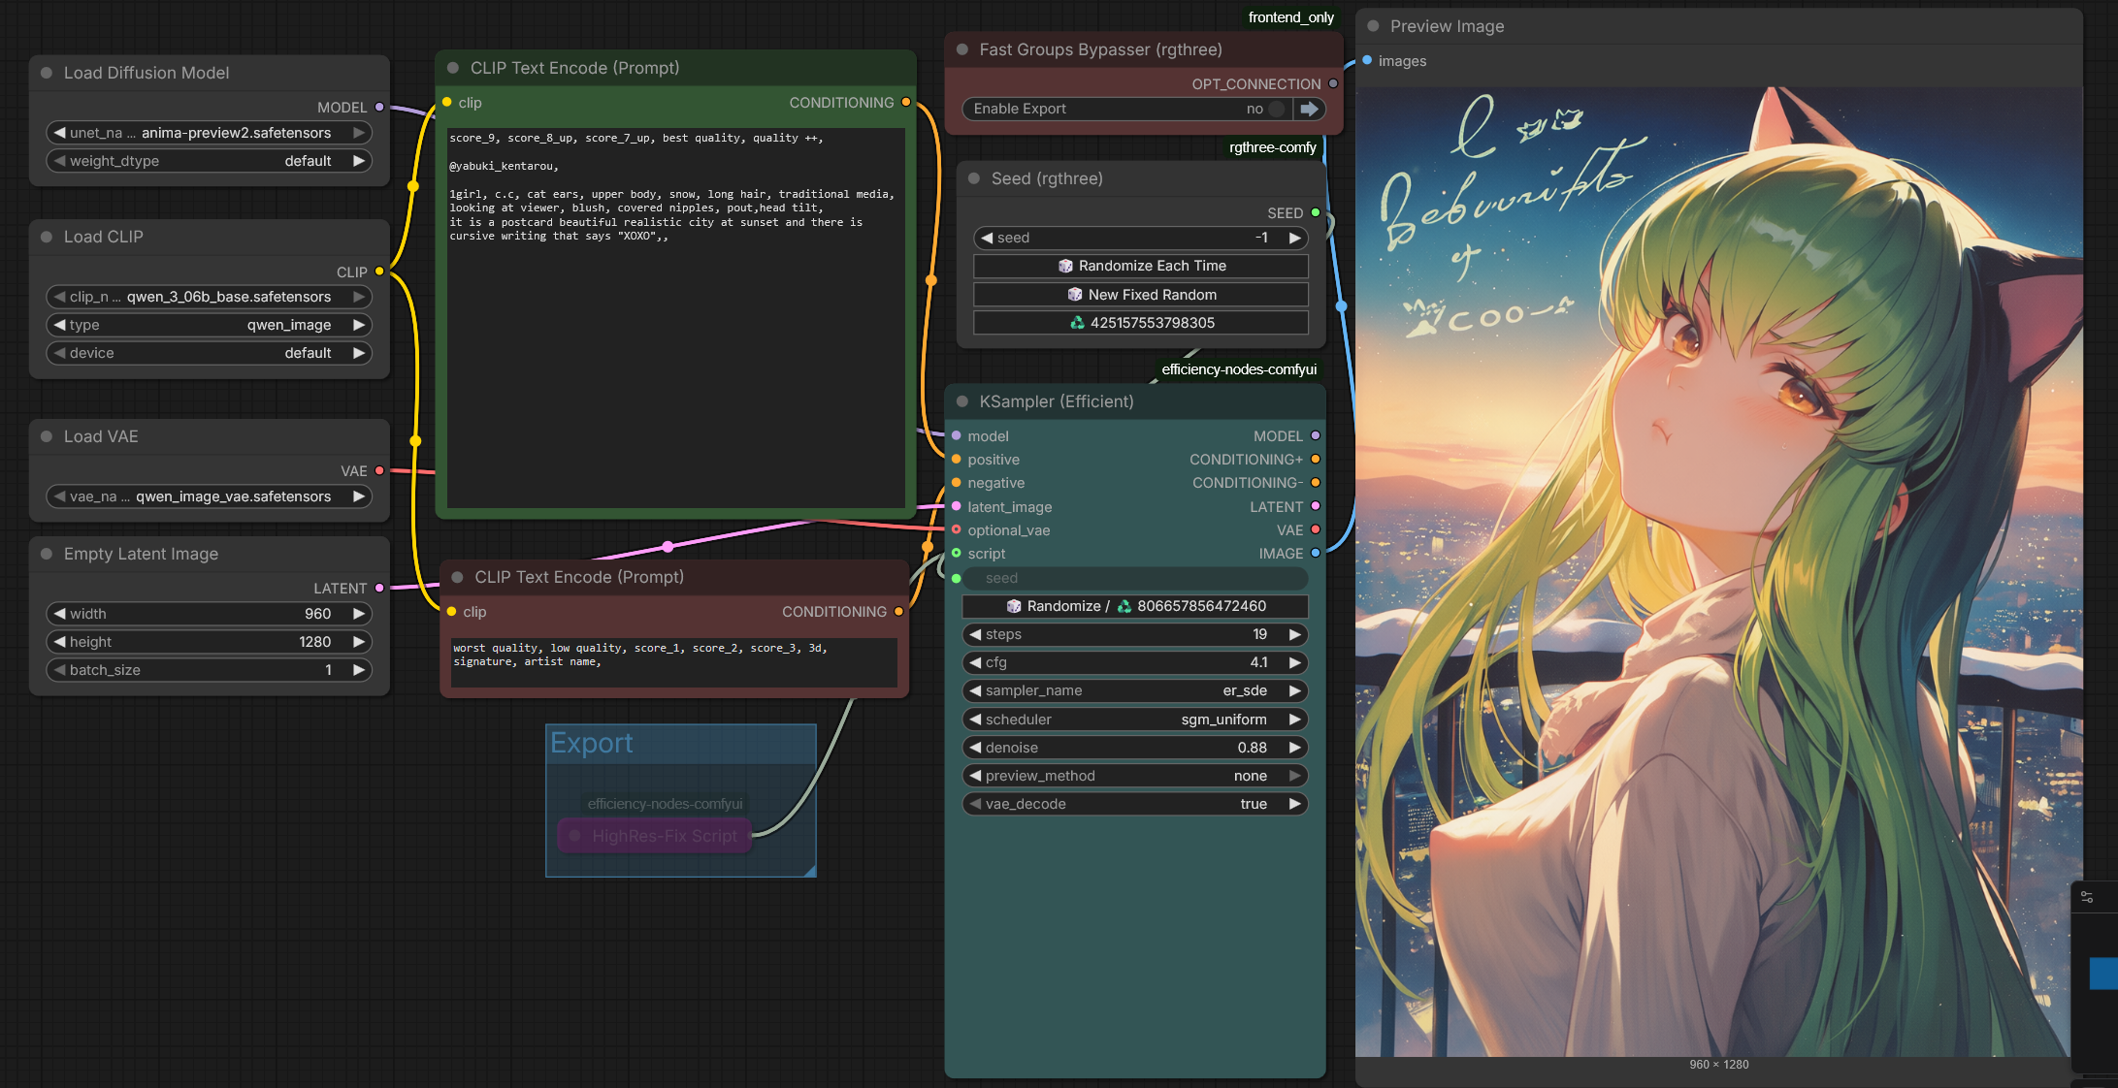Collapse the Preview Image node dot

click(1373, 26)
